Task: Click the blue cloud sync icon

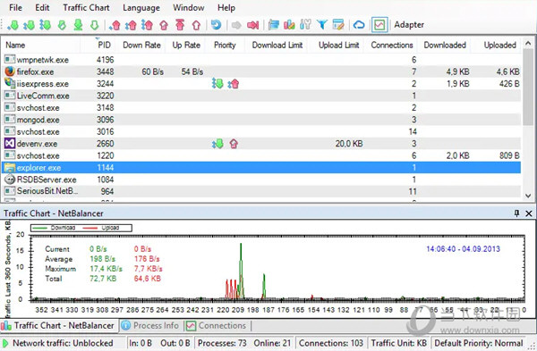Action: 359,25
